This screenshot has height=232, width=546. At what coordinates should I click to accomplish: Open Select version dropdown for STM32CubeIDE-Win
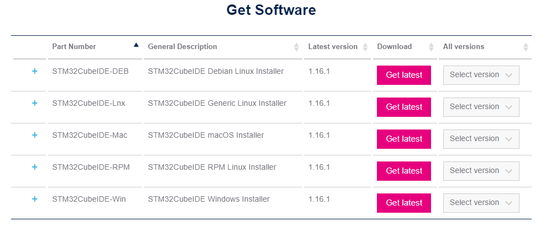tap(481, 203)
